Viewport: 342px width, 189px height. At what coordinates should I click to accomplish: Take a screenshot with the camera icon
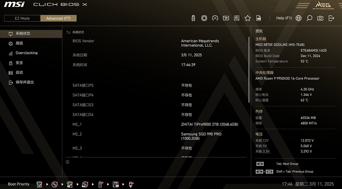click(x=320, y=18)
